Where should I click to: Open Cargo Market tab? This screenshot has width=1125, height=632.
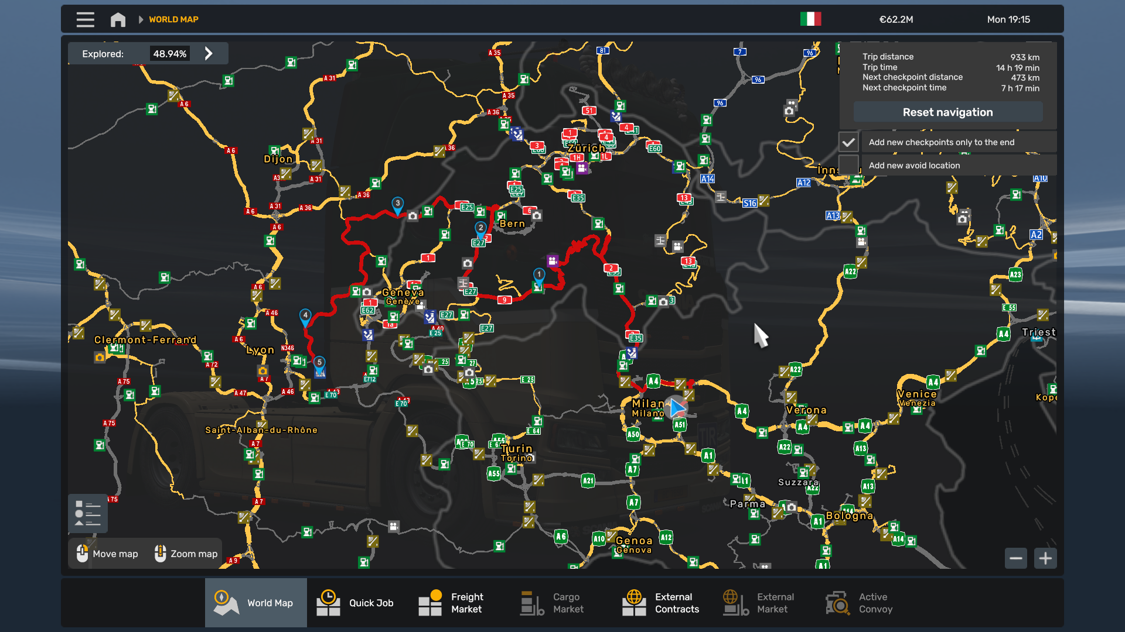point(561,603)
